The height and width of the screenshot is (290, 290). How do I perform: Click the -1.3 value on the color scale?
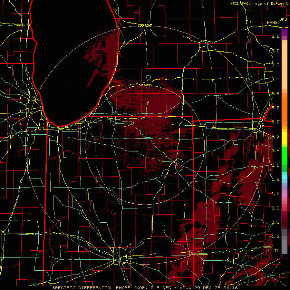coord(275,237)
